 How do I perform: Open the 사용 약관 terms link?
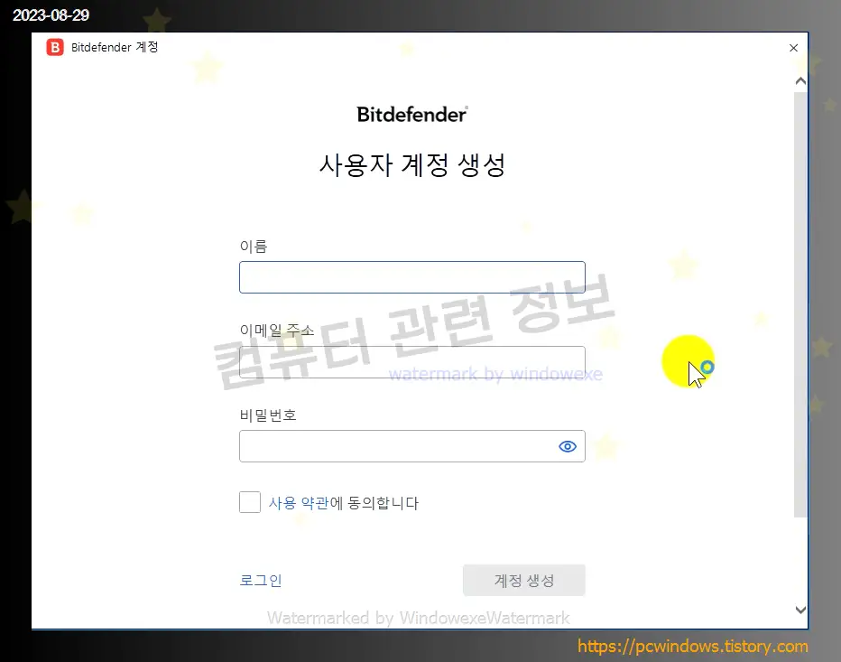click(x=299, y=502)
